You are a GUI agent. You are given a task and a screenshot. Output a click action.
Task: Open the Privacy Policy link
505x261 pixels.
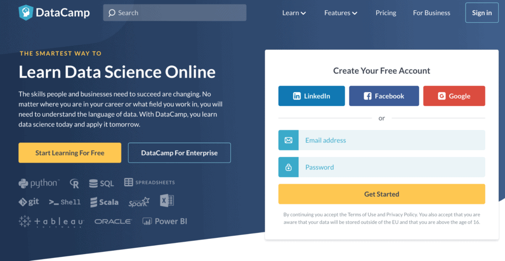401,214
